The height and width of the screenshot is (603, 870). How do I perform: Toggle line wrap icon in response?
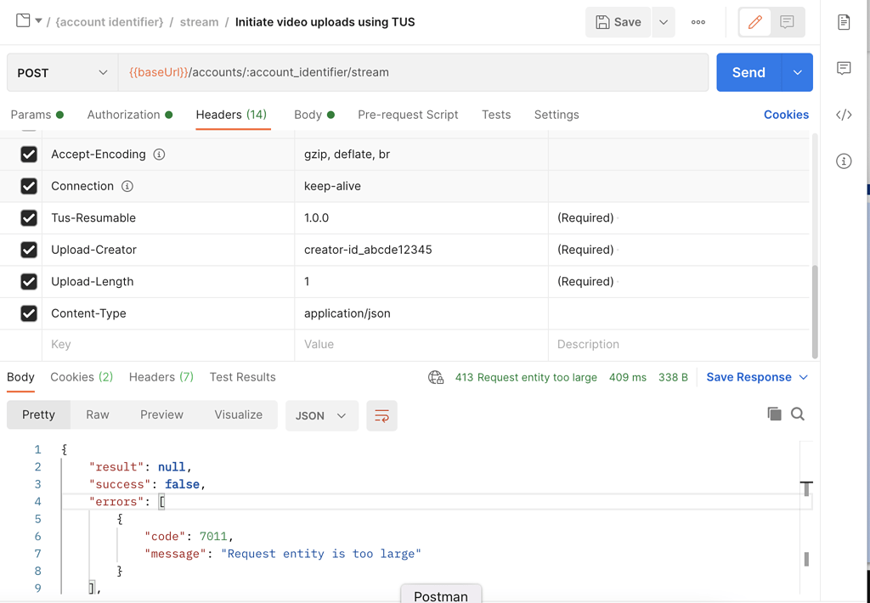tap(381, 415)
